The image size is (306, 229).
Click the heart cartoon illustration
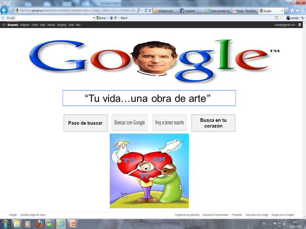(x=149, y=171)
